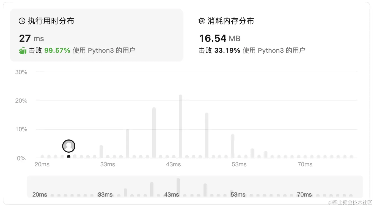
Task: Click the clock icon beside 执行用时分布
Action: click(22, 21)
